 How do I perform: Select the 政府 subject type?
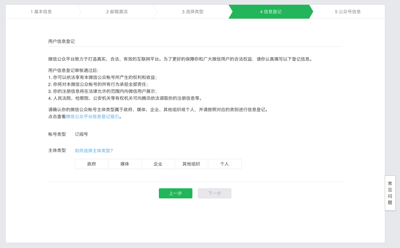pyautogui.click(x=91, y=164)
